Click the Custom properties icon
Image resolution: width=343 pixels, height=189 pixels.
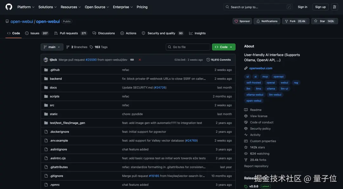point(246,141)
